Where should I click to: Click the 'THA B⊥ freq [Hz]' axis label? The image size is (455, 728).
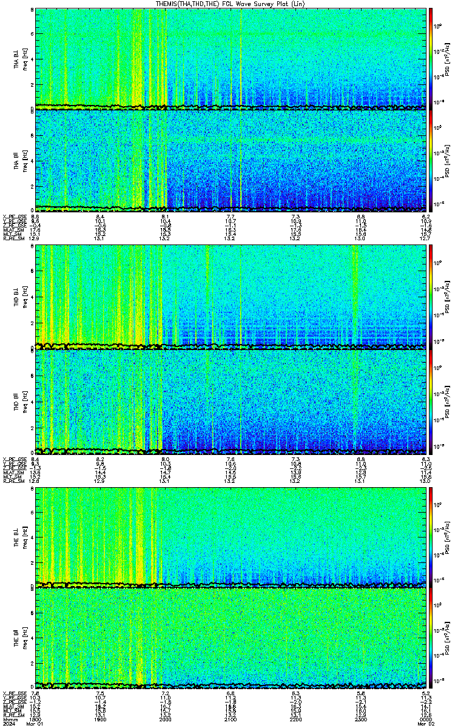pos(21,58)
